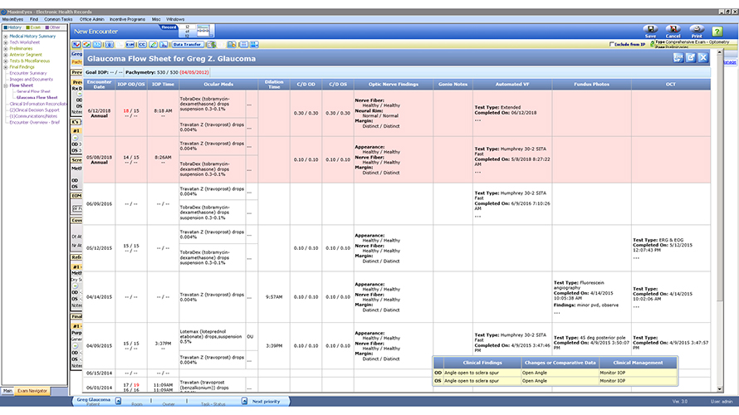The width and height of the screenshot is (739, 415).
Task: Expand the Medical History Summary tree node
Action: (x=6, y=37)
